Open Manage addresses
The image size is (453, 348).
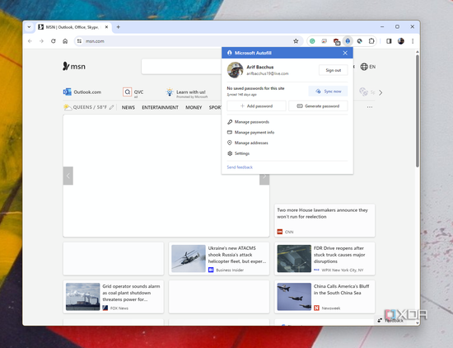pos(248,143)
